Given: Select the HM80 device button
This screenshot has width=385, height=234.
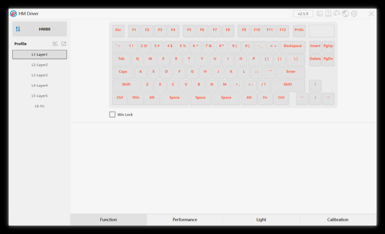Looking at the screenshot, I should 40,29.
